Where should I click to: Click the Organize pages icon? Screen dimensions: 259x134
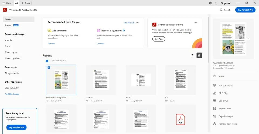214,116
